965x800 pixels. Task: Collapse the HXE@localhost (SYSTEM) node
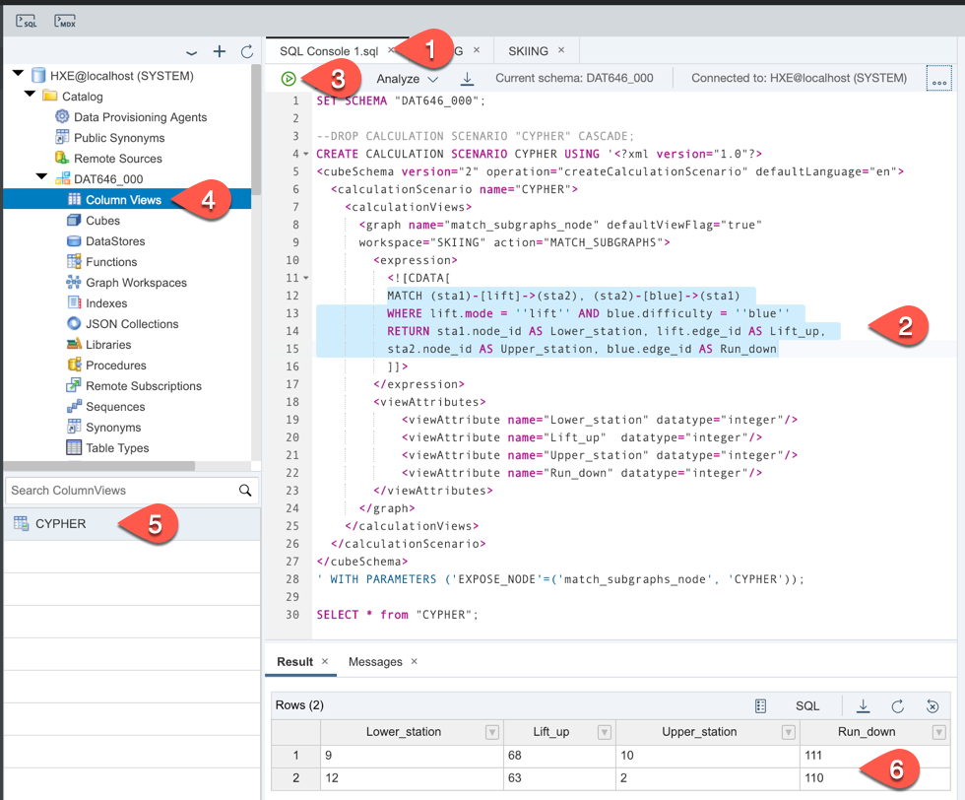click(19, 74)
